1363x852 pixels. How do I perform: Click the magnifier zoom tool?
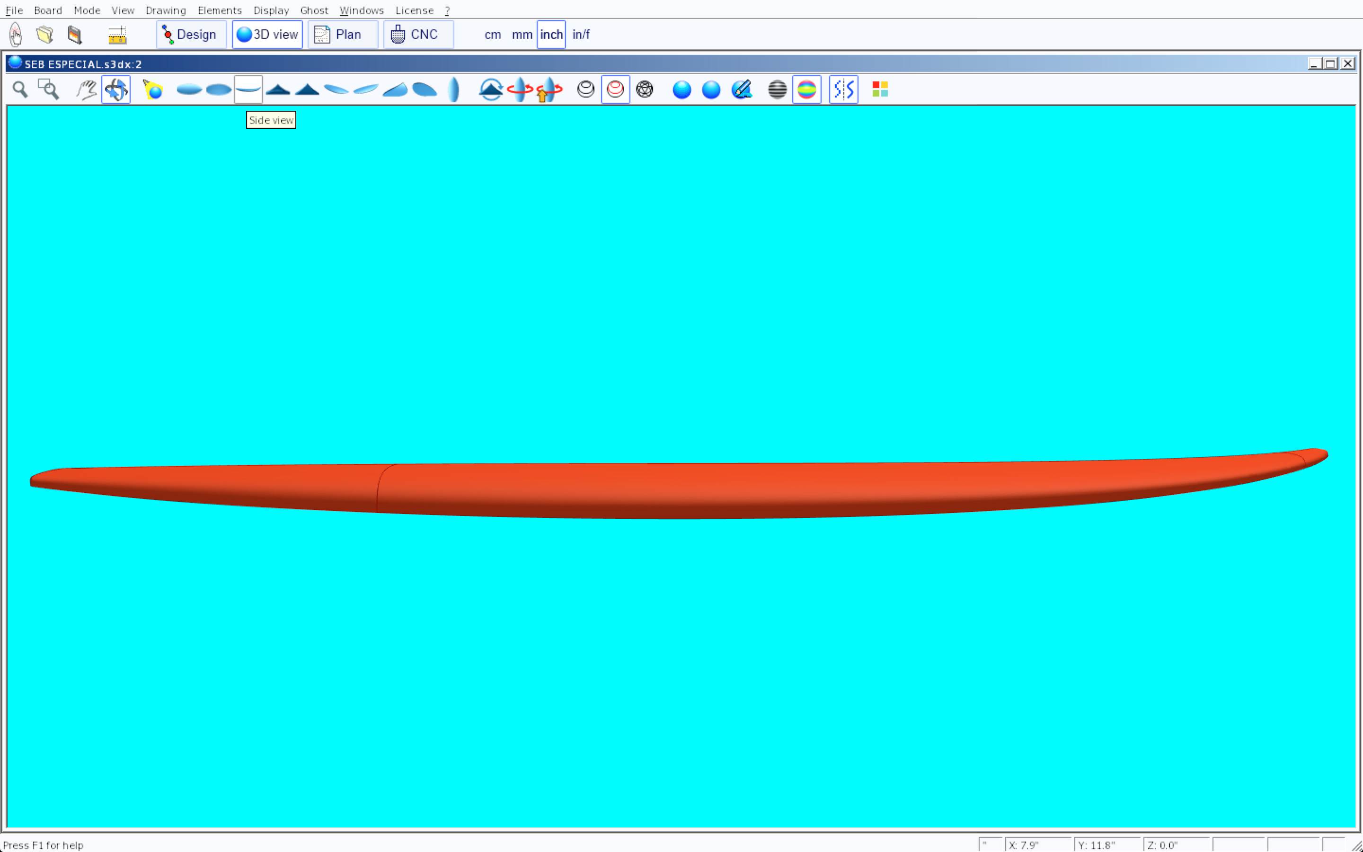pyautogui.click(x=20, y=89)
